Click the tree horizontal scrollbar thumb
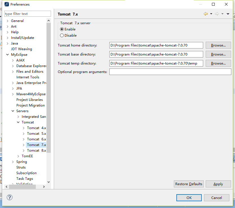This screenshot has width=235, height=208. [22, 187]
